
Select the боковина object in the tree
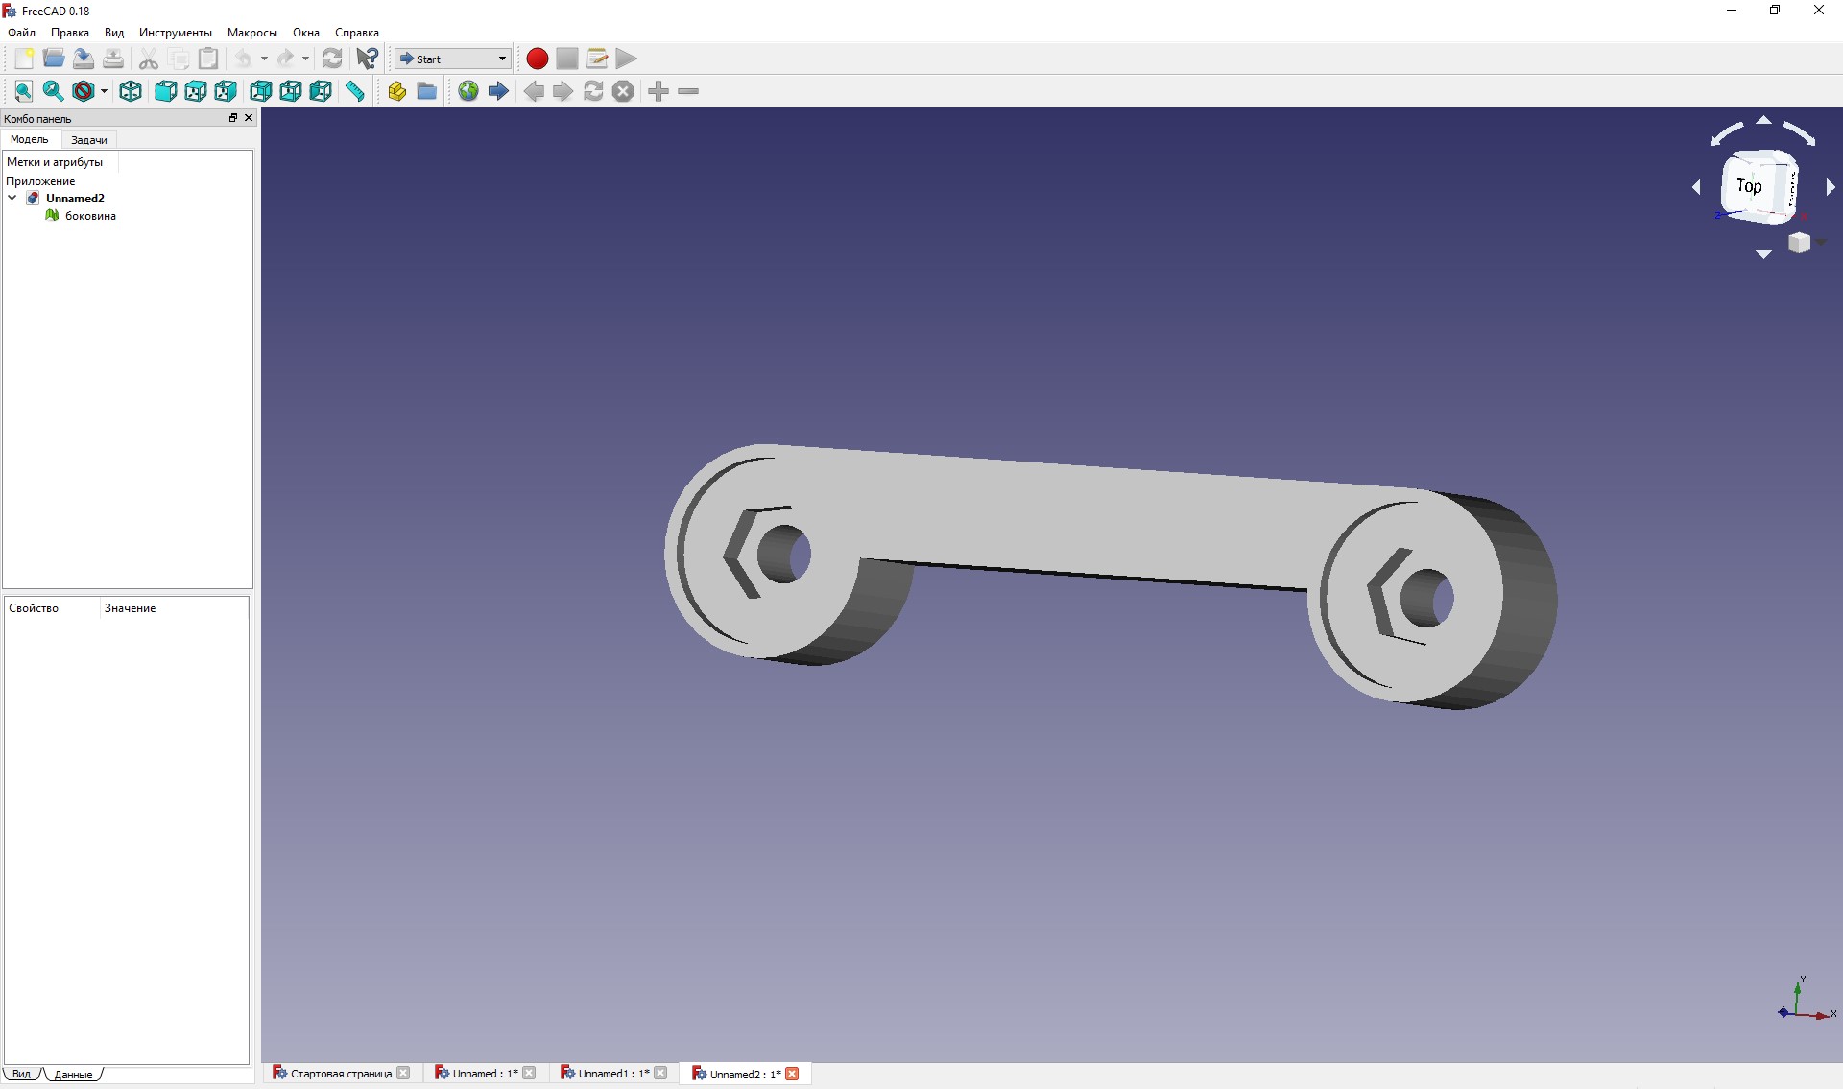click(90, 216)
